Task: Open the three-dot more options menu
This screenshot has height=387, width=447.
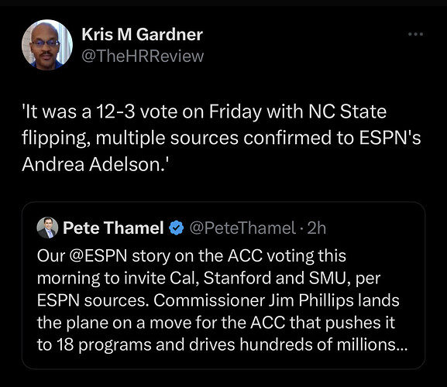Action: [415, 34]
